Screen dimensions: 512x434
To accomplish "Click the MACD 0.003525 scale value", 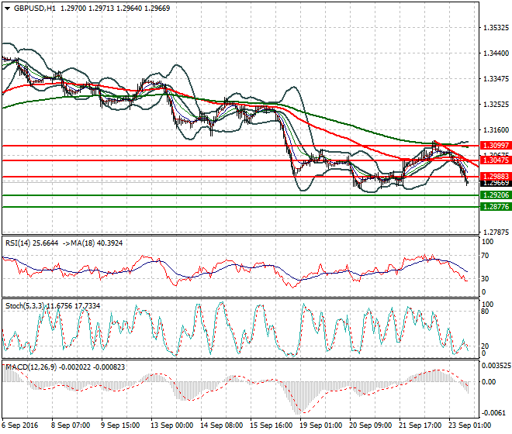I will tap(494, 364).
